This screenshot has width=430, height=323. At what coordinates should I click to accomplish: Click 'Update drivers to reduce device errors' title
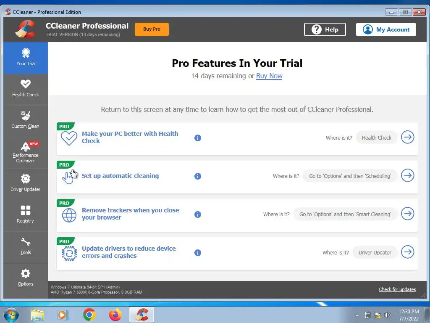pos(128,252)
